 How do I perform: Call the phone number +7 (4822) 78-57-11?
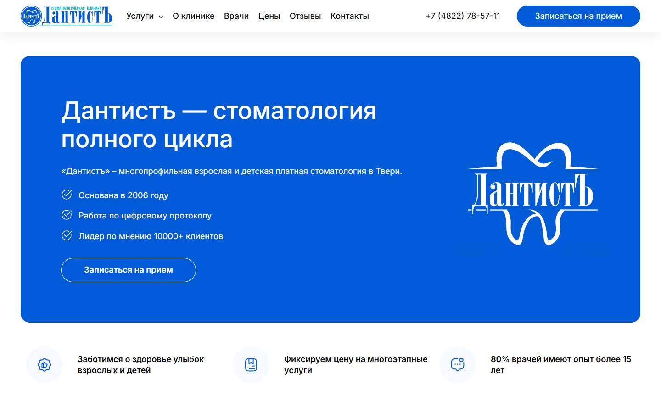tap(463, 16)
